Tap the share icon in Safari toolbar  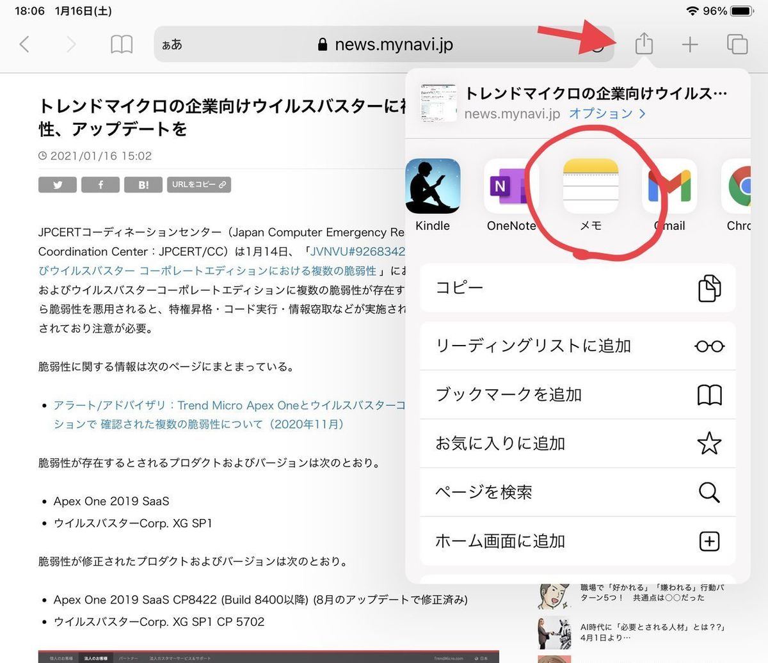click(x=644, y=43)
